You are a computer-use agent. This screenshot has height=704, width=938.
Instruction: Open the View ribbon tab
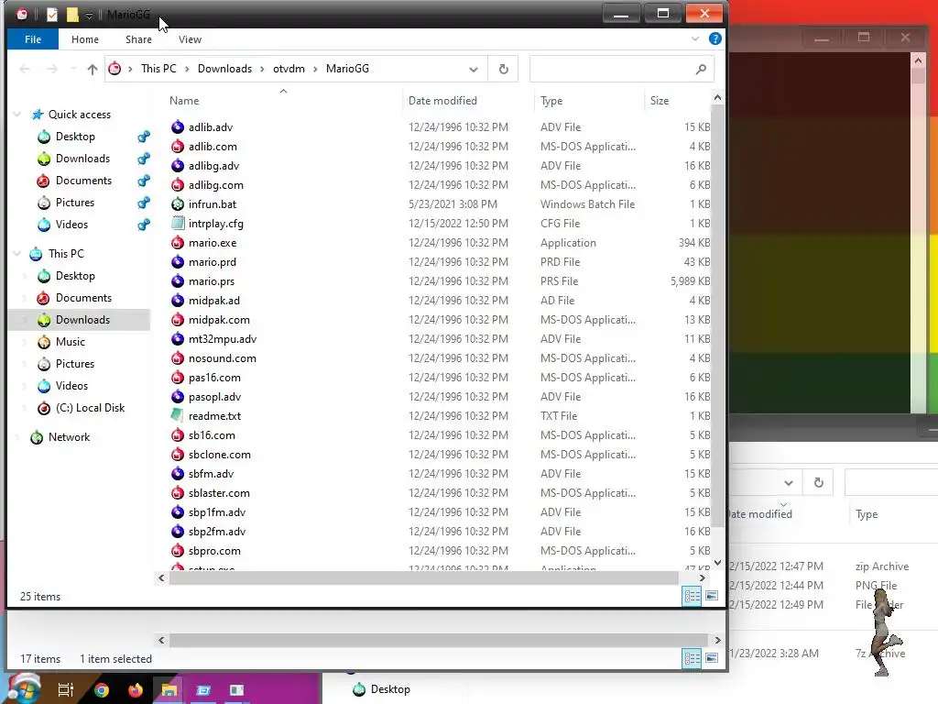coord(190,39)
